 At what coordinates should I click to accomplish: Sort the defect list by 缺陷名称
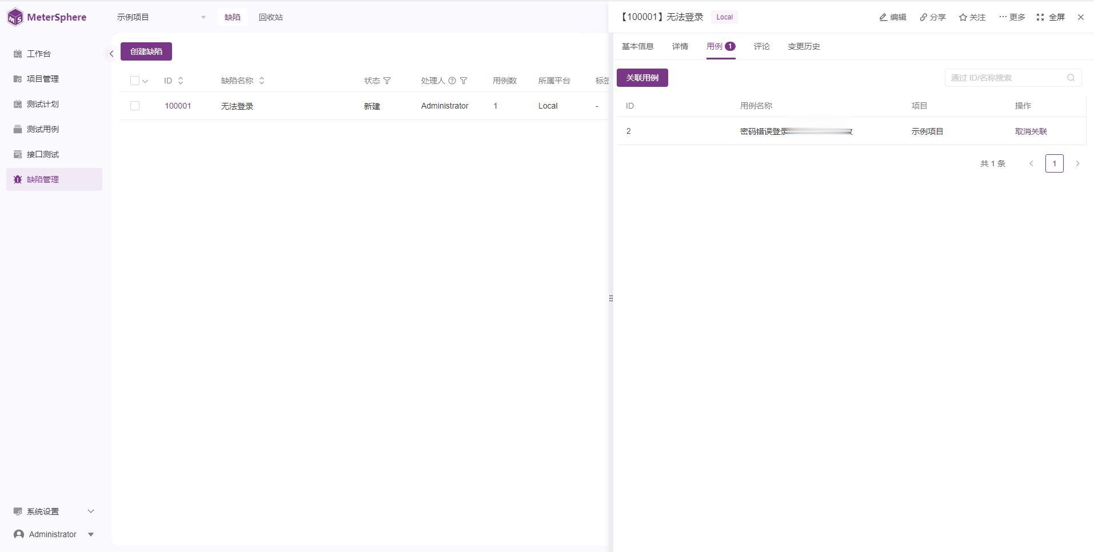tap(262, 81)
